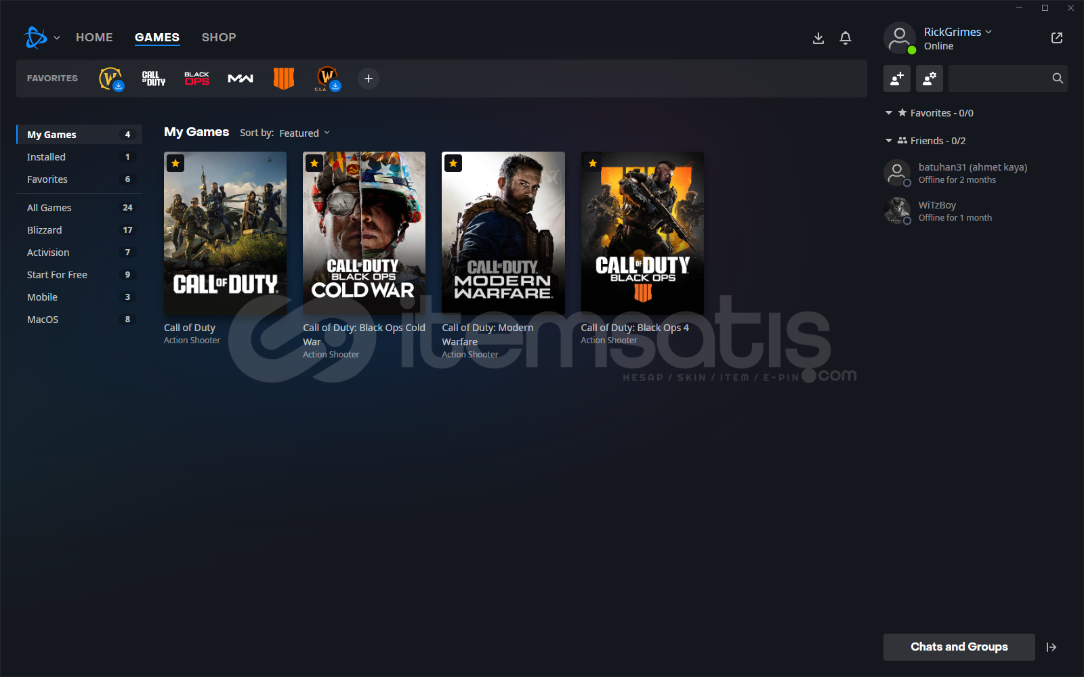Maximize the Battle.net window
Image resolution: width=1084 pixels, height=677 pixels.
coord(1045,8)
